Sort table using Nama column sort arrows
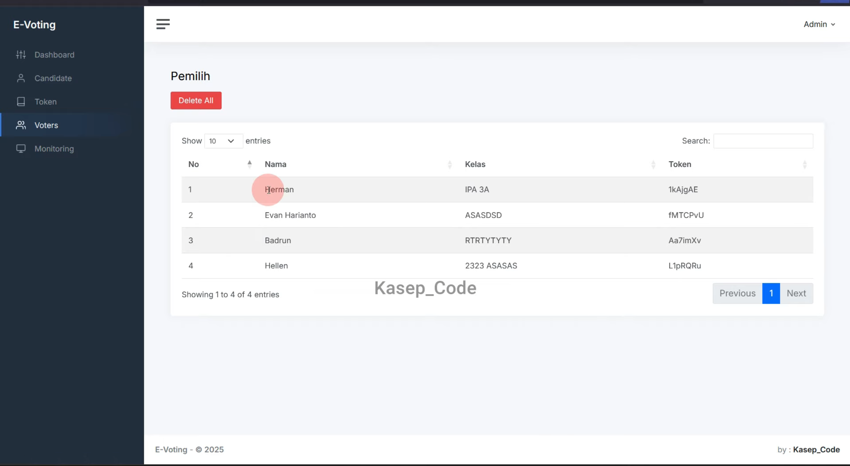Image resolution: width=850 pixels, height=466 pixels. coord(450,164)
